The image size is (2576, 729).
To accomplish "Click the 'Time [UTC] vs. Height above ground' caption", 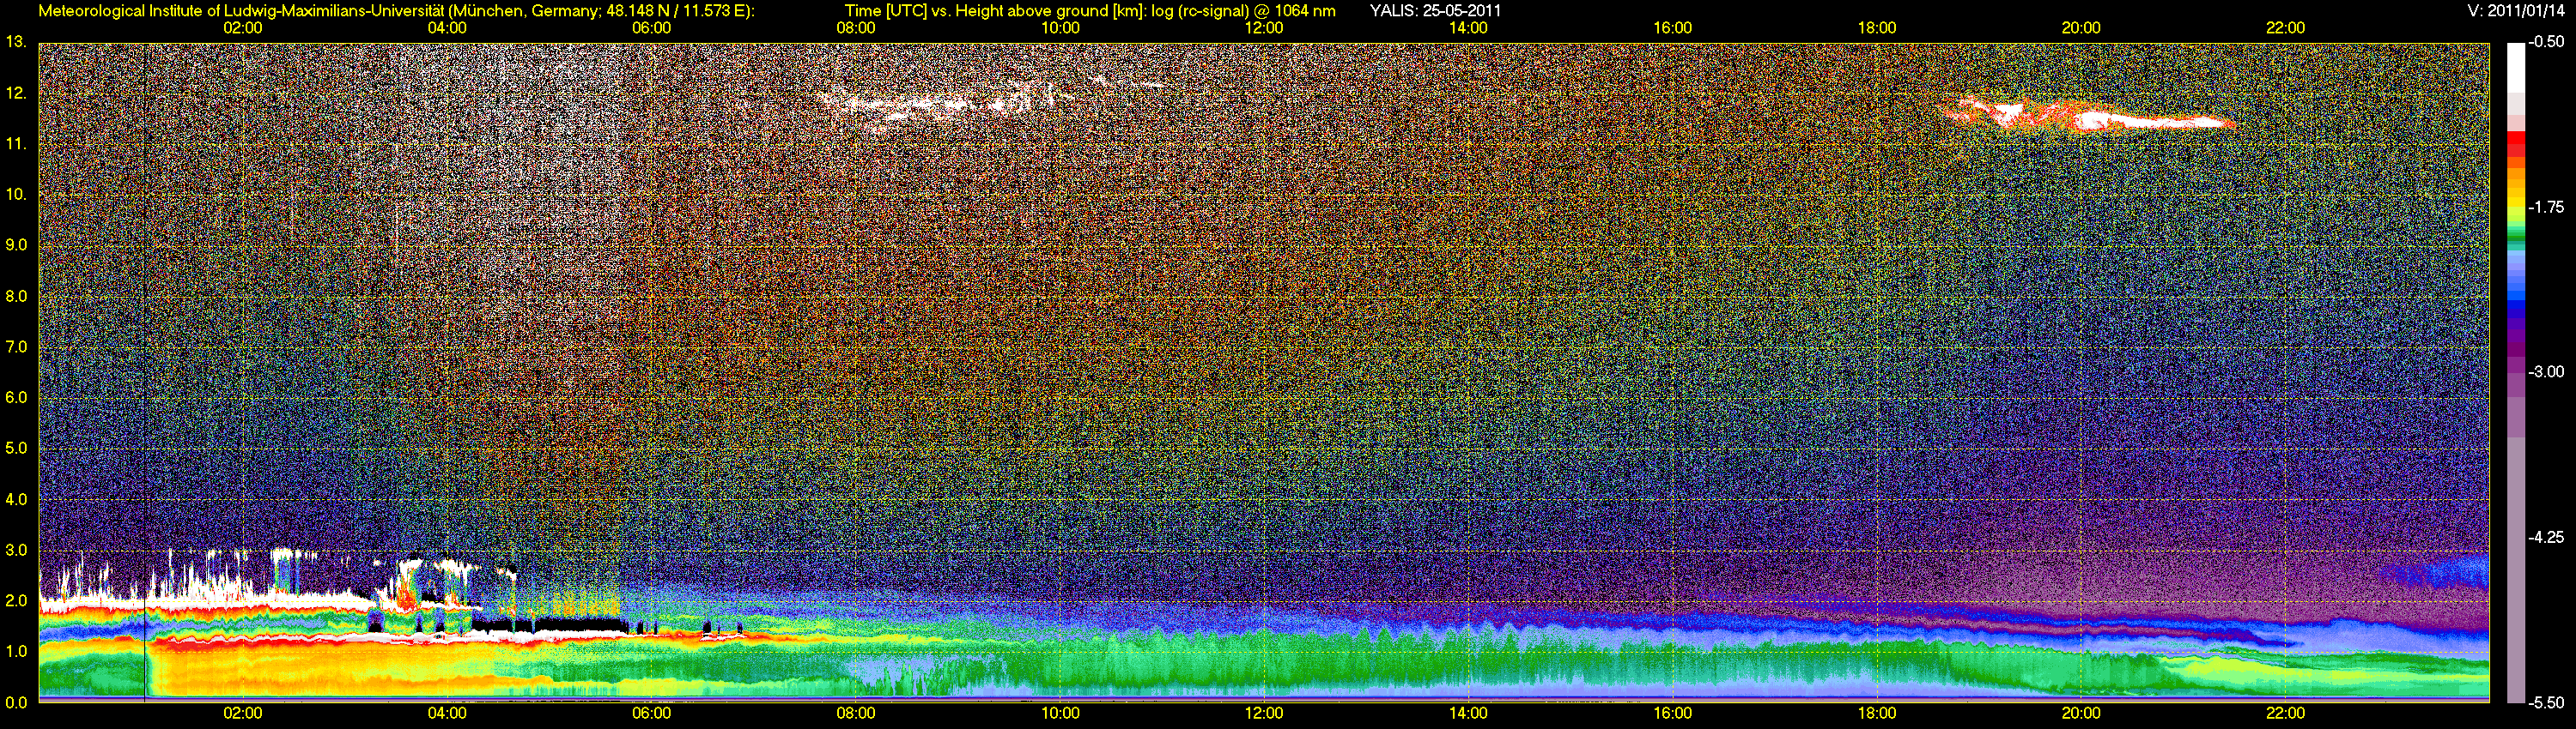I will coord(1090,11).
